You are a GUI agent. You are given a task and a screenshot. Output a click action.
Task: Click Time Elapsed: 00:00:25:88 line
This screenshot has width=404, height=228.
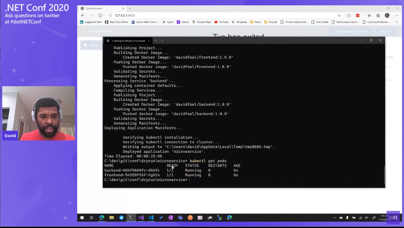pyautogui.click(x=133, y=156)
